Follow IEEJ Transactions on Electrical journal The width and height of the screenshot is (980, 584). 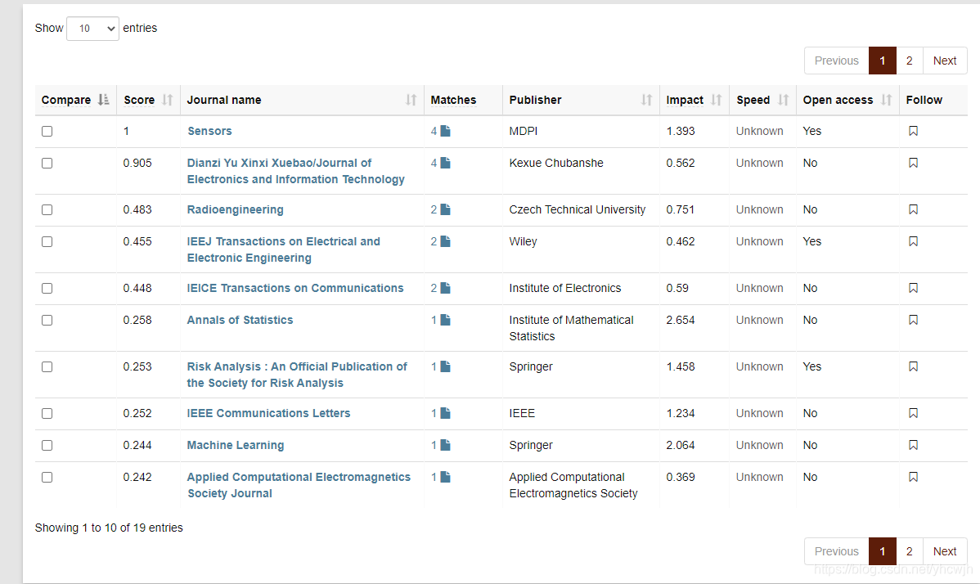pos(913,242)
